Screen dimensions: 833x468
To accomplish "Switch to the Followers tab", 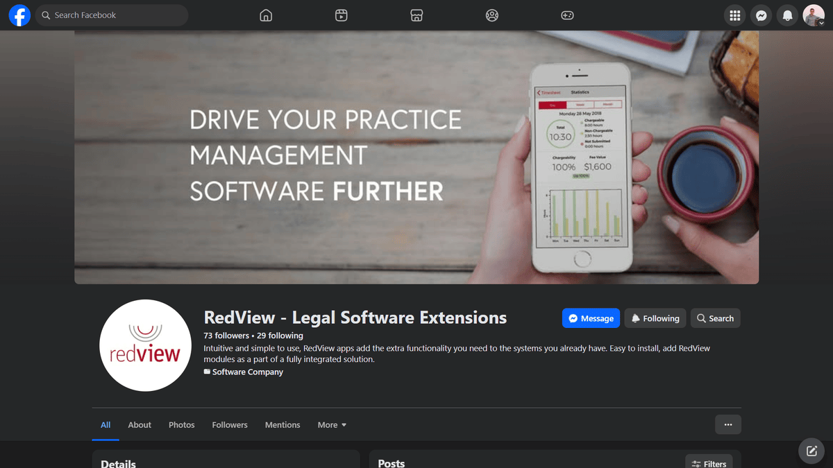I will [x=230, y=425].
